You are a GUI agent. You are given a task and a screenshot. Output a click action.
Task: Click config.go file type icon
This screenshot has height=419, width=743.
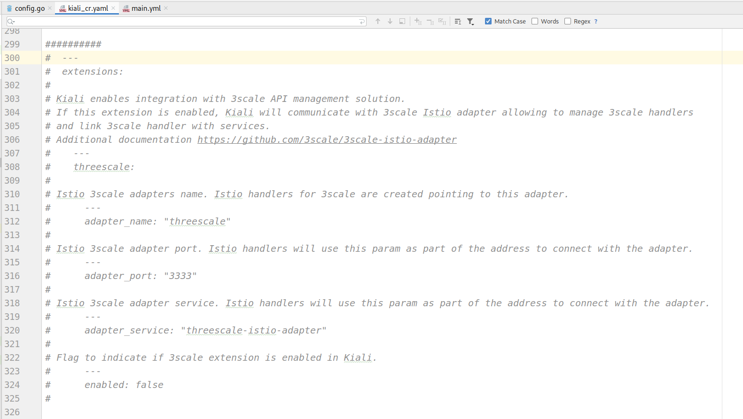point(9,8)
